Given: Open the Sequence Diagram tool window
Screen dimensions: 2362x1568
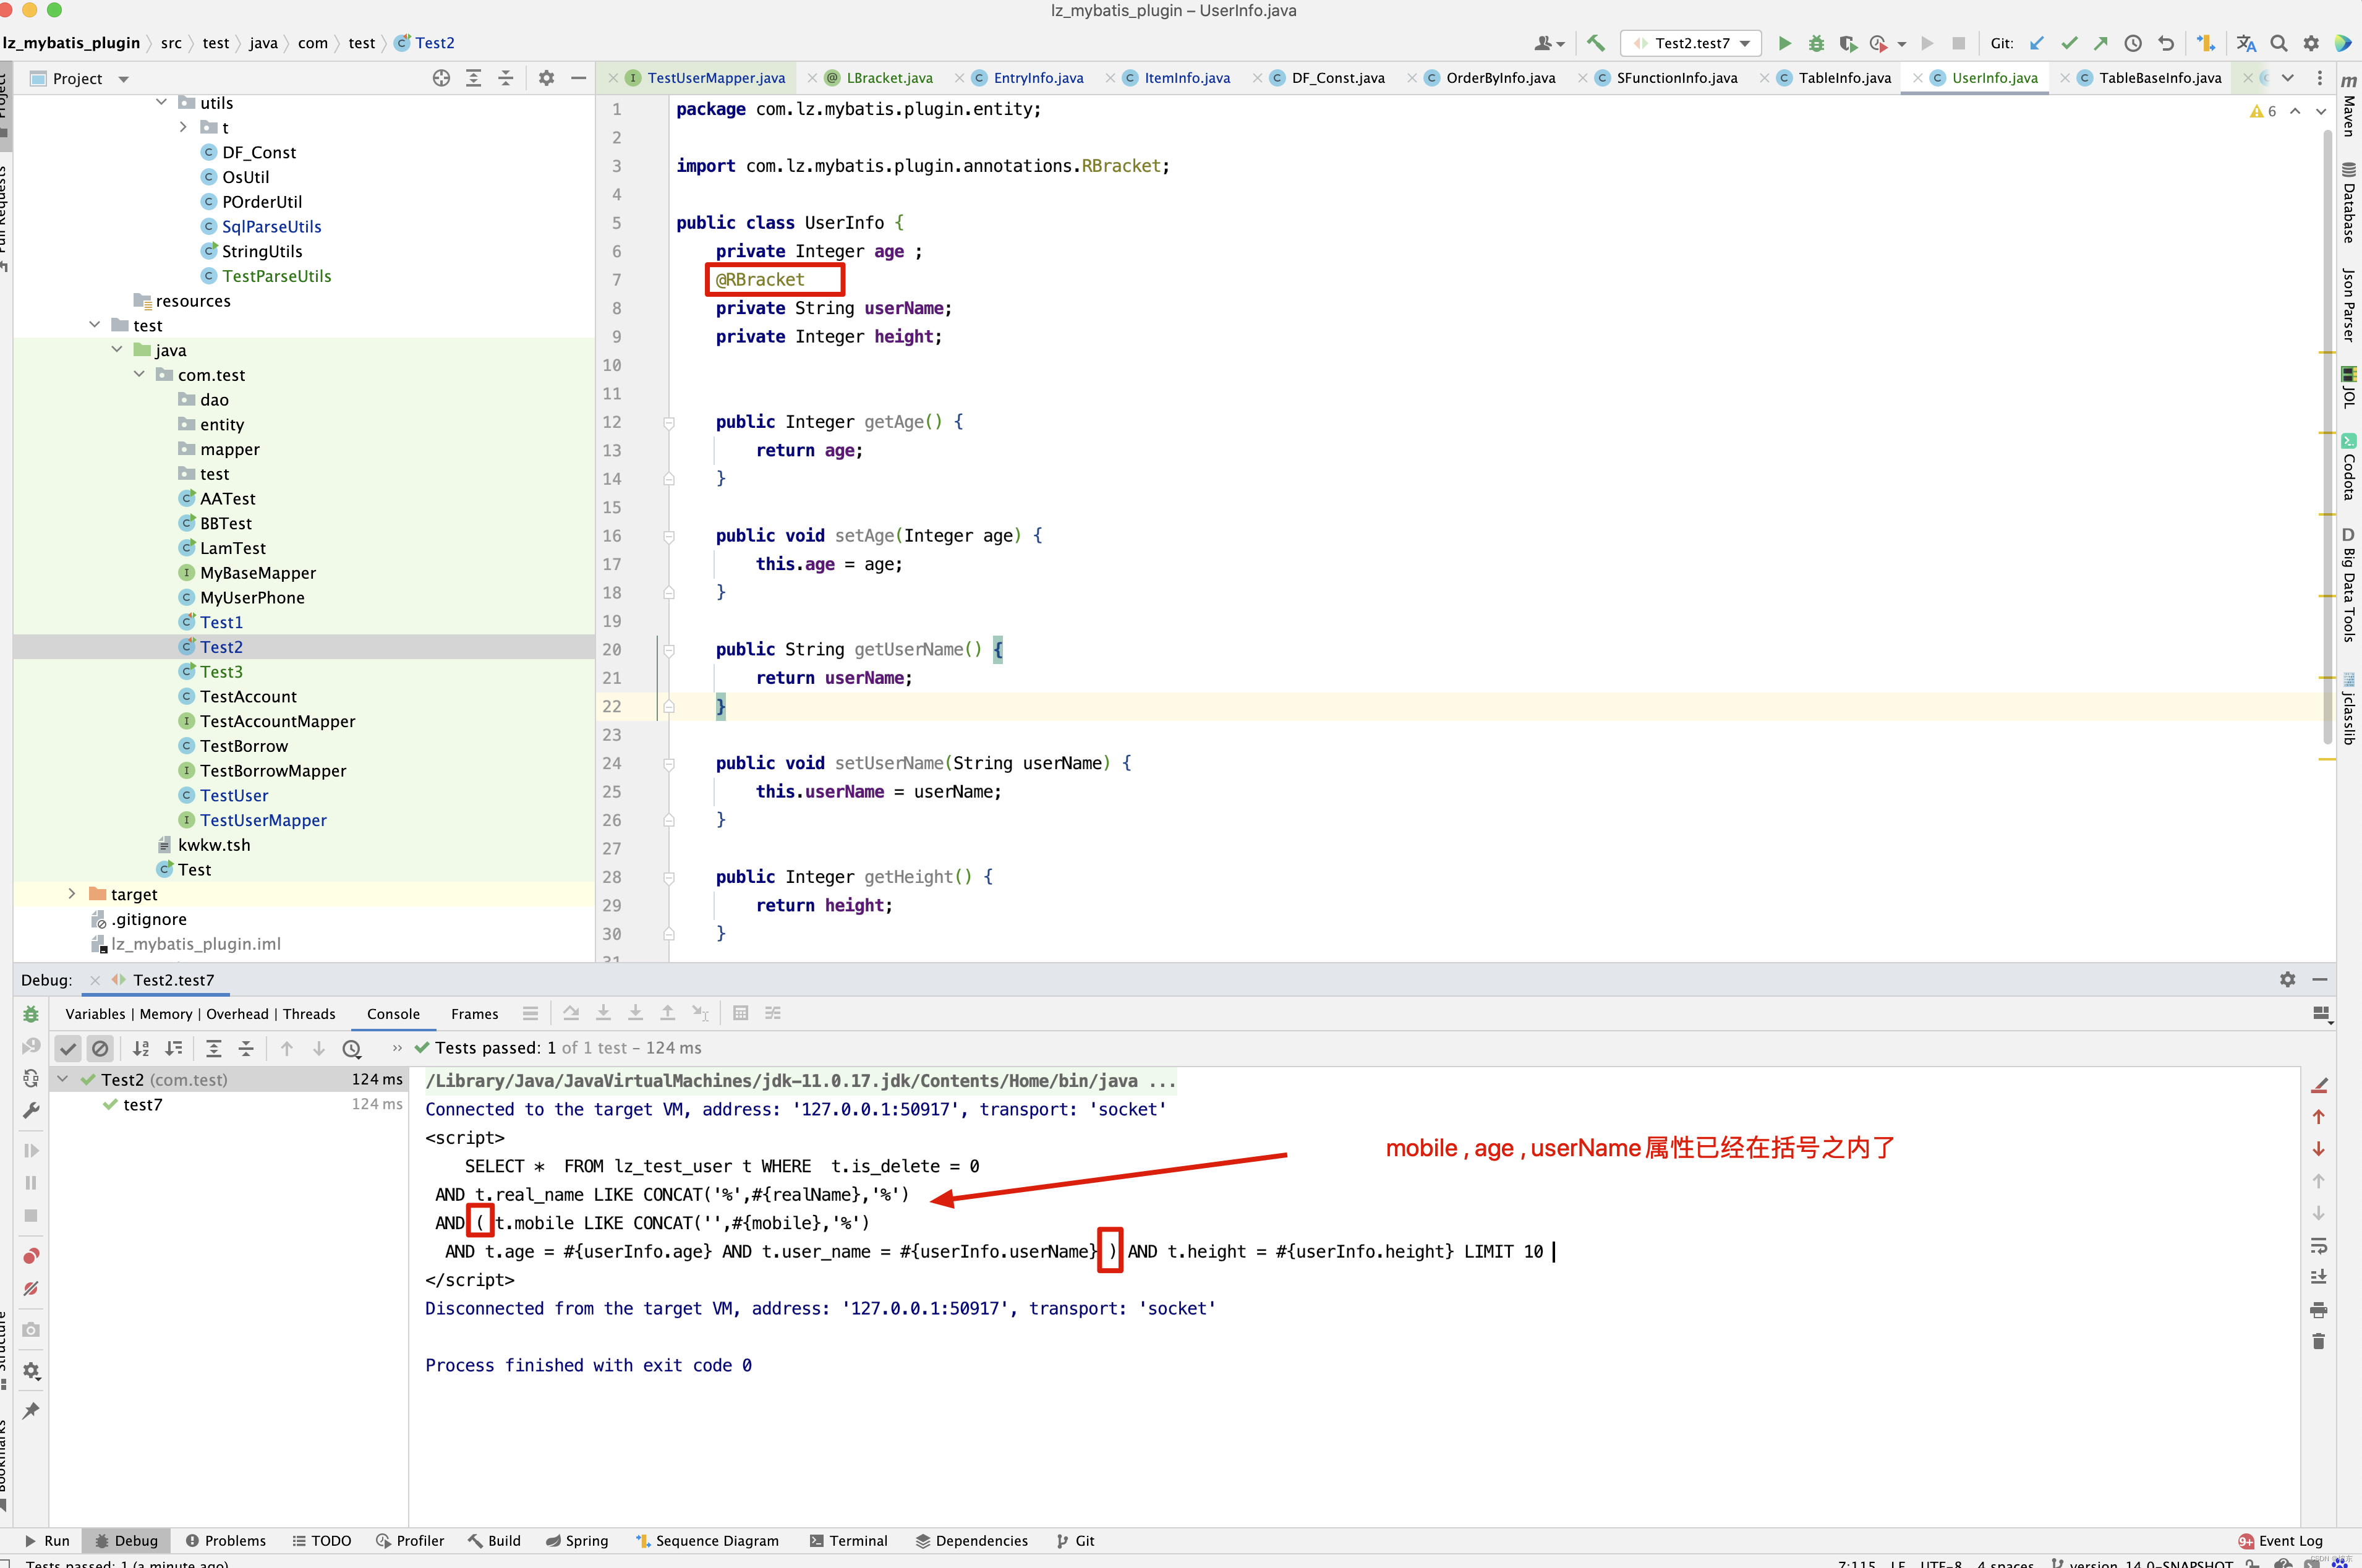Looking at the screenshot, I should (707, 1541).
